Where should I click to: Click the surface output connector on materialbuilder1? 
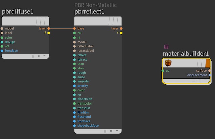coord(210,71)
